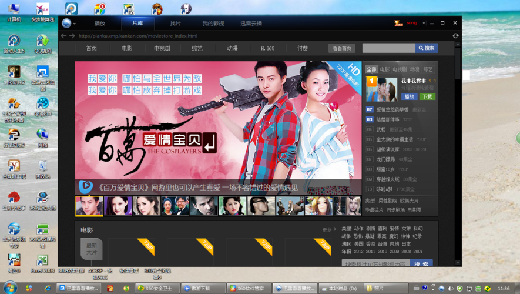Switch ranking list to 电影 tab
The width and height of the screenshot is (520, 294).
[385, 69]
